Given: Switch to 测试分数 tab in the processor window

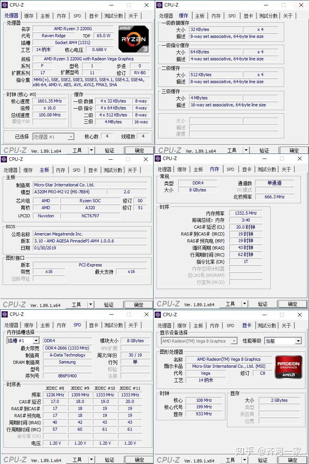Looking at the screenshot, I should 113,16.
